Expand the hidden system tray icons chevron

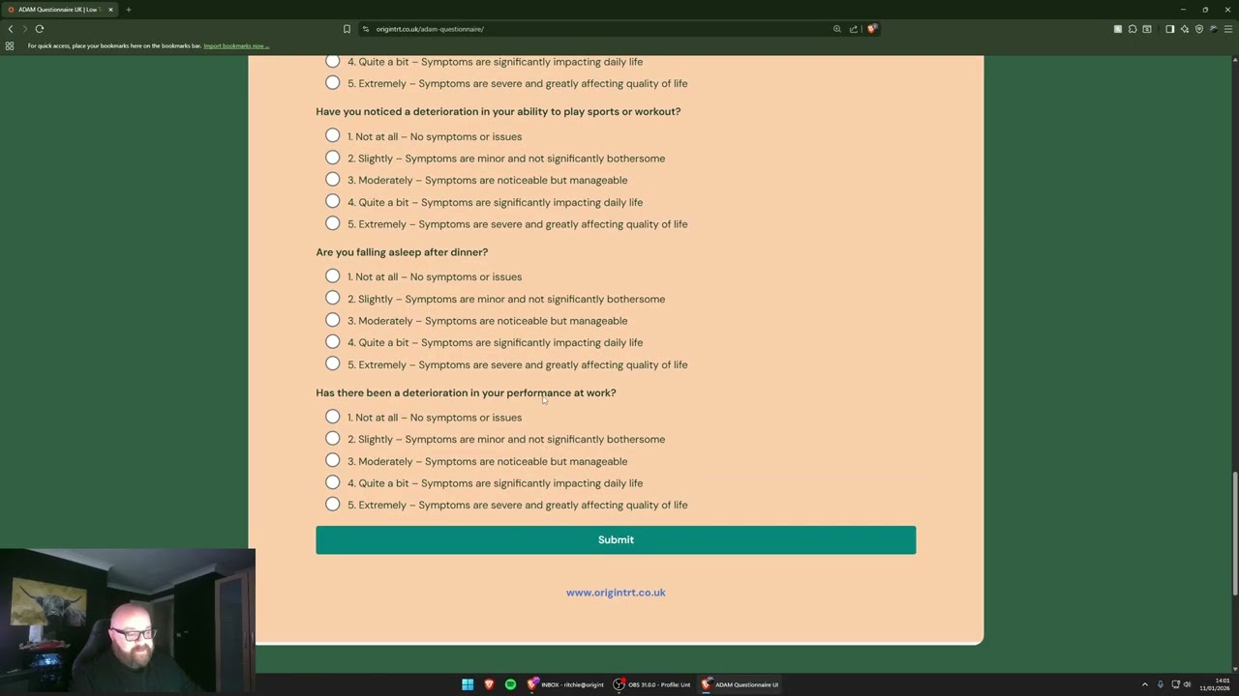1144,684
